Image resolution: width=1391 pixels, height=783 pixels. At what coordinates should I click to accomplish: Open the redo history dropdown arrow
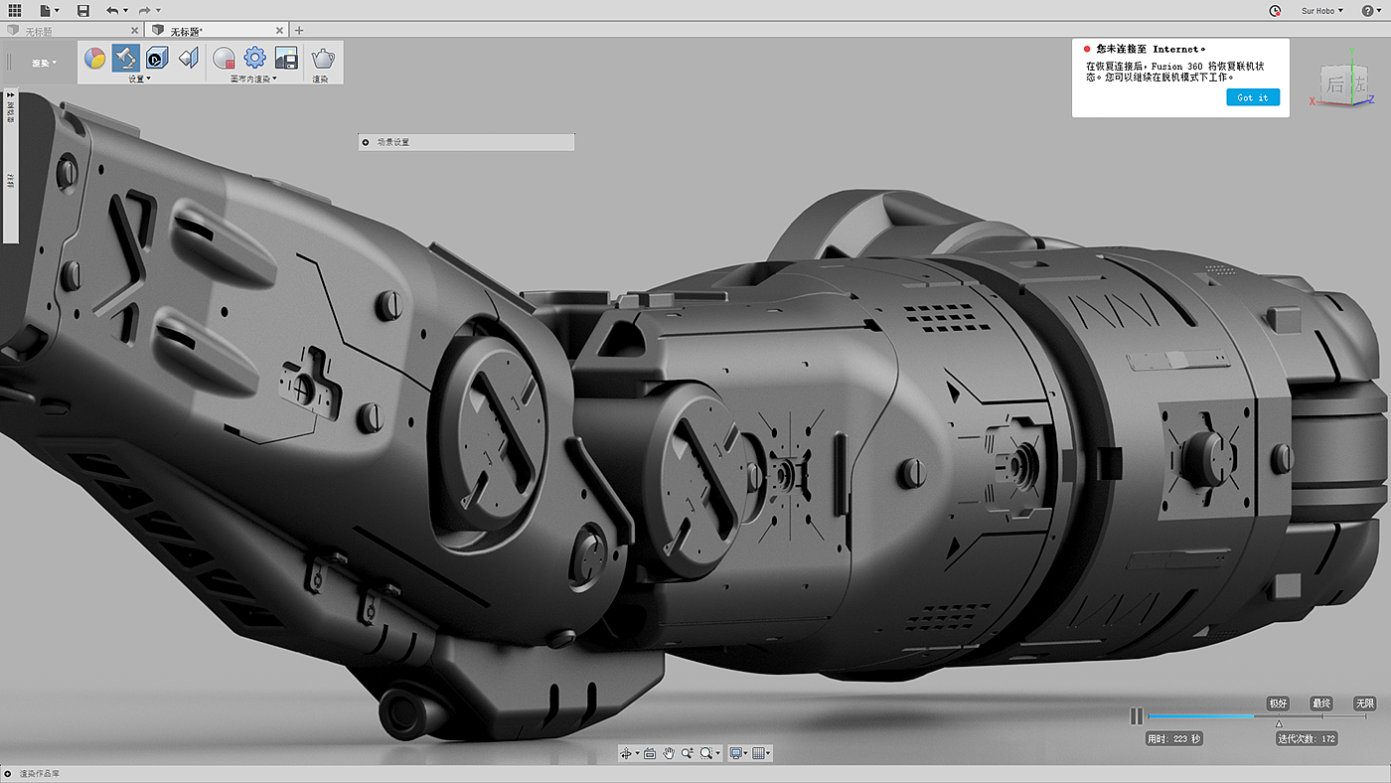coord(158,11)
